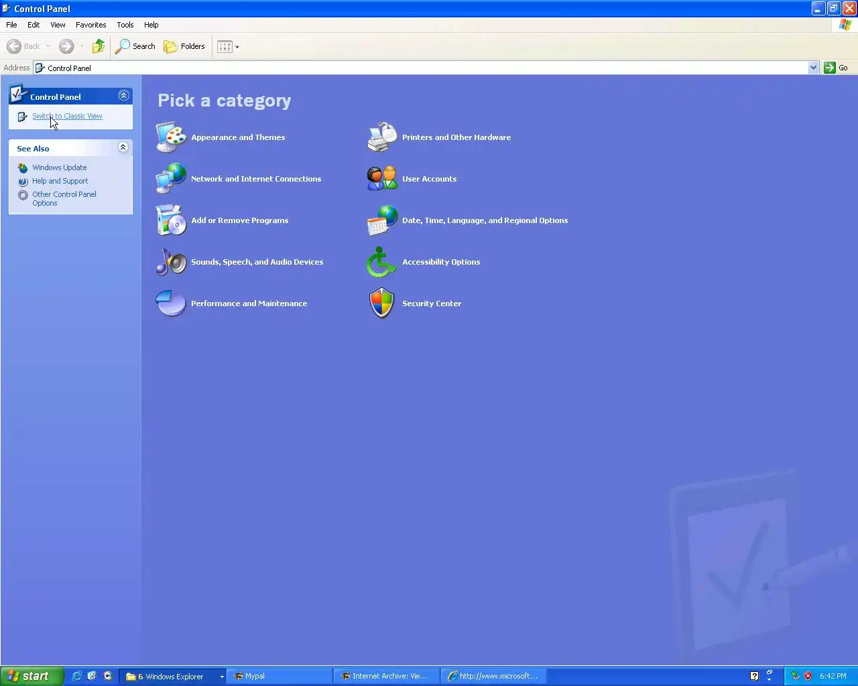Click the system tray clock 6:42 PM
The image size is (858, 686).
(833, 676)
